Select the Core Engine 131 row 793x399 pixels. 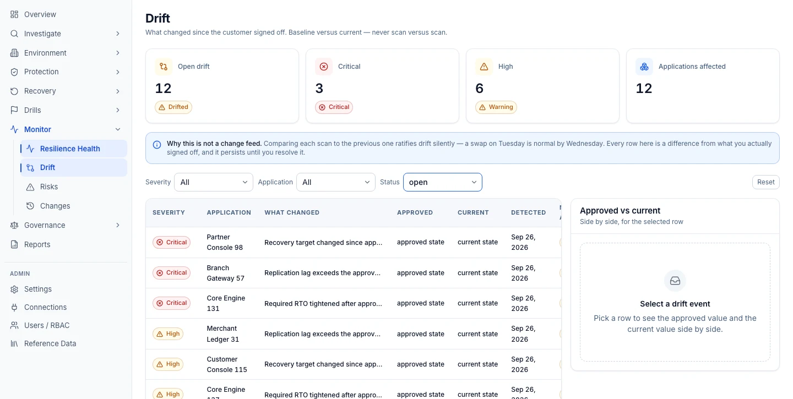point(354,303)
